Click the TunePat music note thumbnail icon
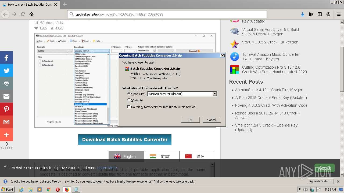The image size is (344, 193). pyautogui.click(x=235, y=57)
